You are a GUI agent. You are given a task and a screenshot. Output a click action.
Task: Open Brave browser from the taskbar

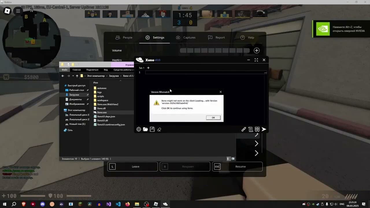(23, 204)
